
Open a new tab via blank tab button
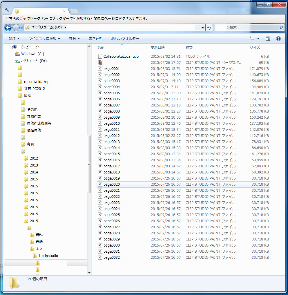(74, 11)
